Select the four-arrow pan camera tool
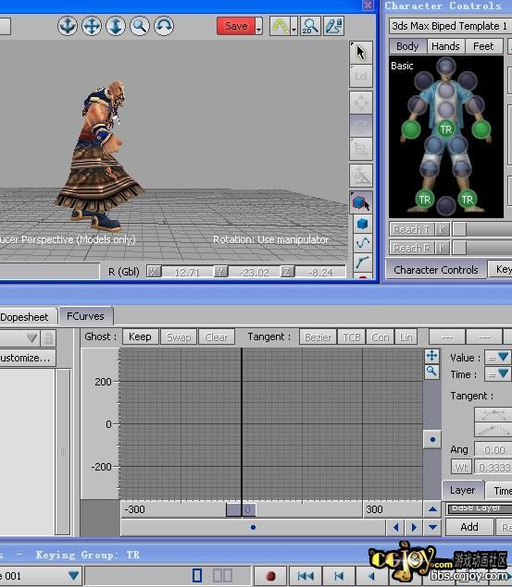512x587 pixels. coord(92,26)
